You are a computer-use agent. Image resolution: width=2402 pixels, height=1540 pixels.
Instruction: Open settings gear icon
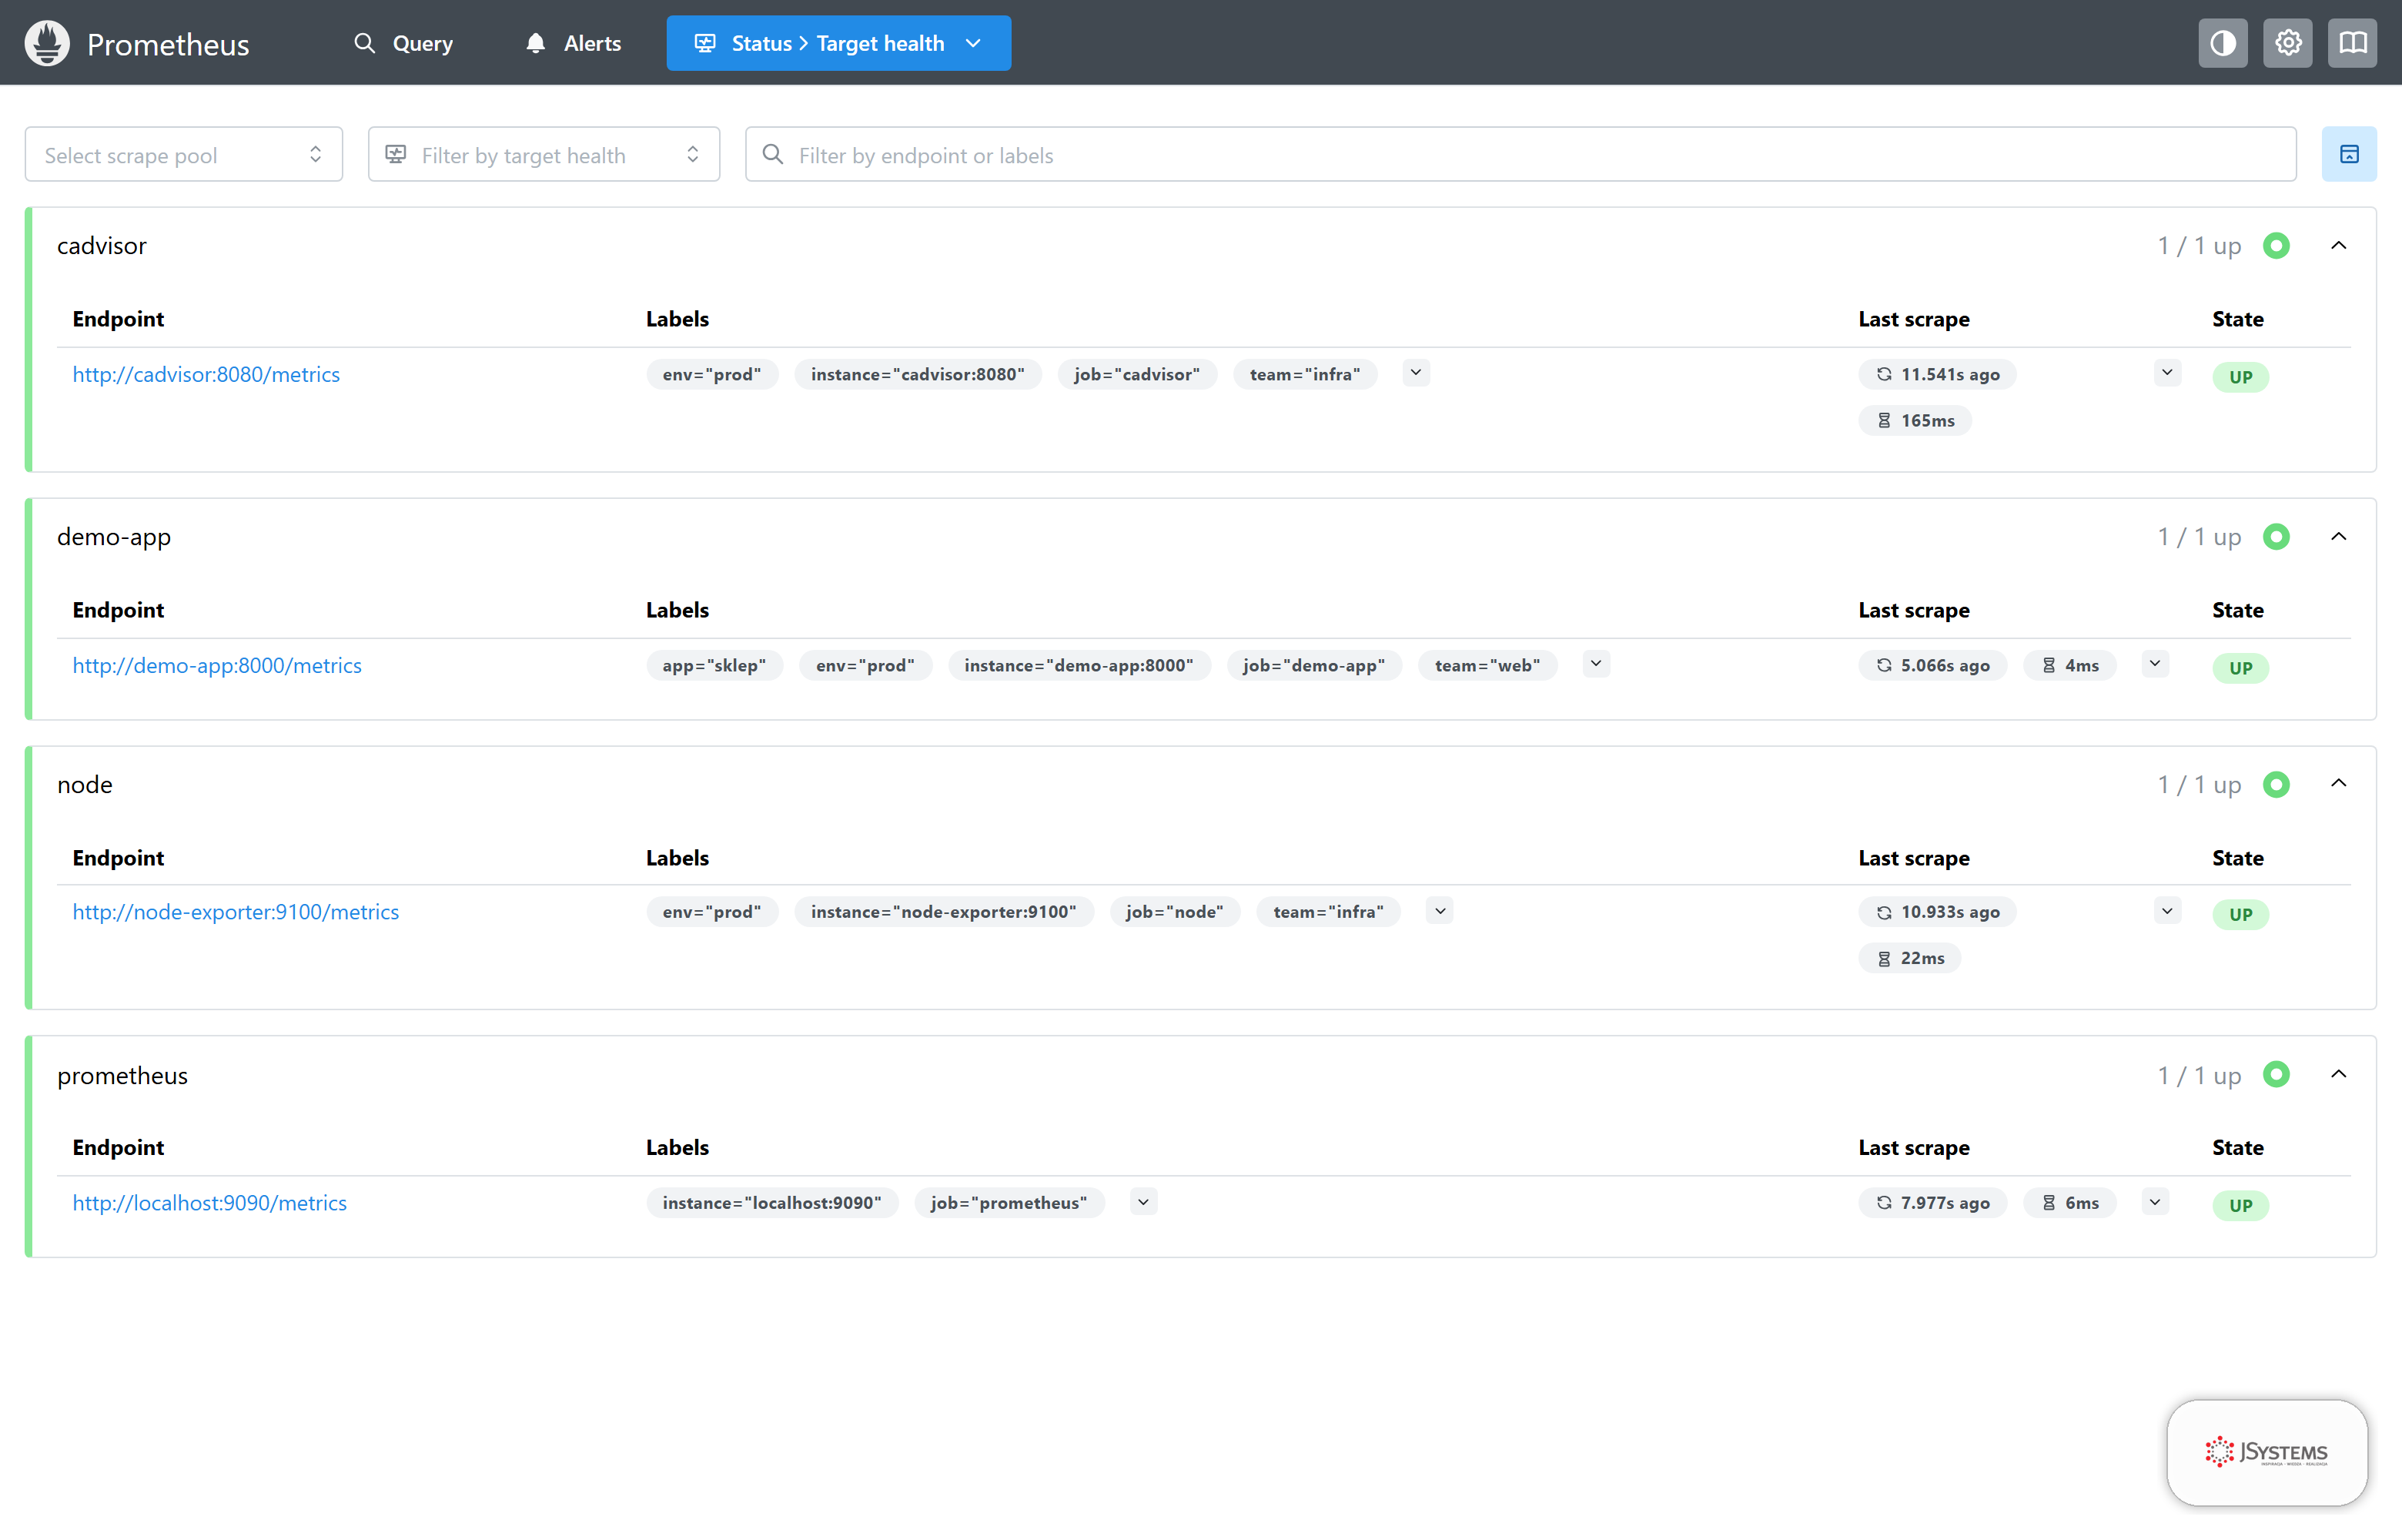click(x=2287, y=43)
